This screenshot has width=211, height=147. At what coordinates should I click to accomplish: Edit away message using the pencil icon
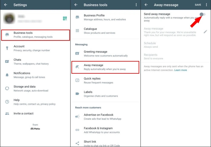pos(205,32)
